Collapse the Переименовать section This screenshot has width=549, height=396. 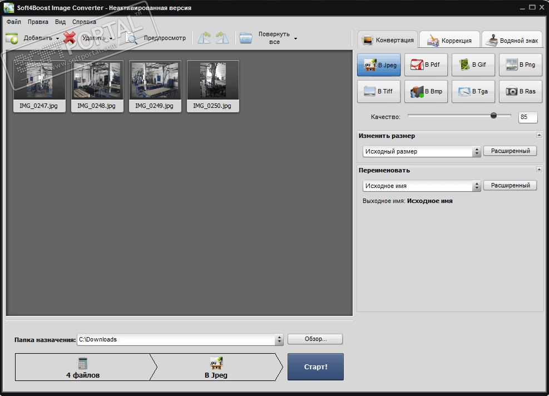[539, 170]
